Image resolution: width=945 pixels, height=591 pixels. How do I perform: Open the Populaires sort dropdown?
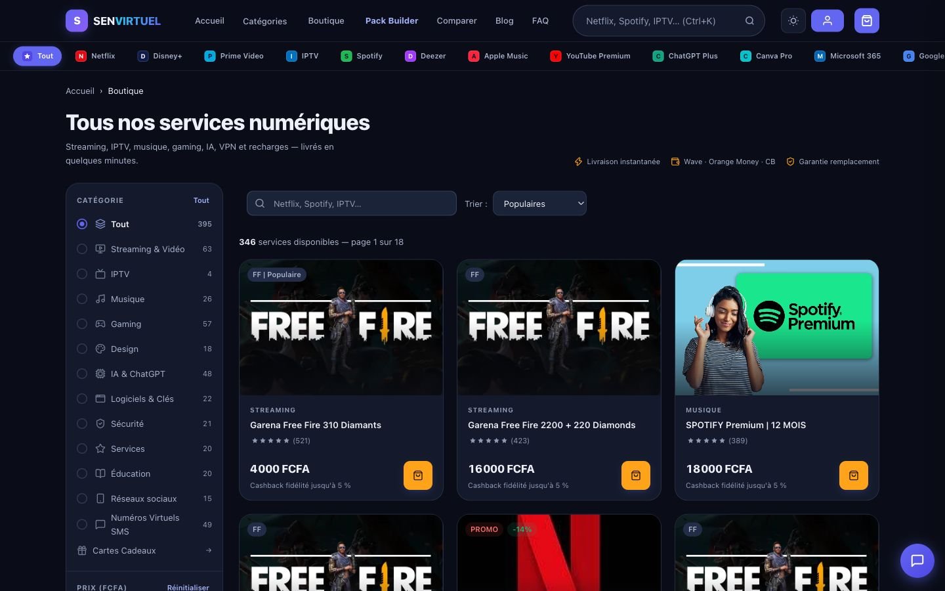(x=539, y=204)
